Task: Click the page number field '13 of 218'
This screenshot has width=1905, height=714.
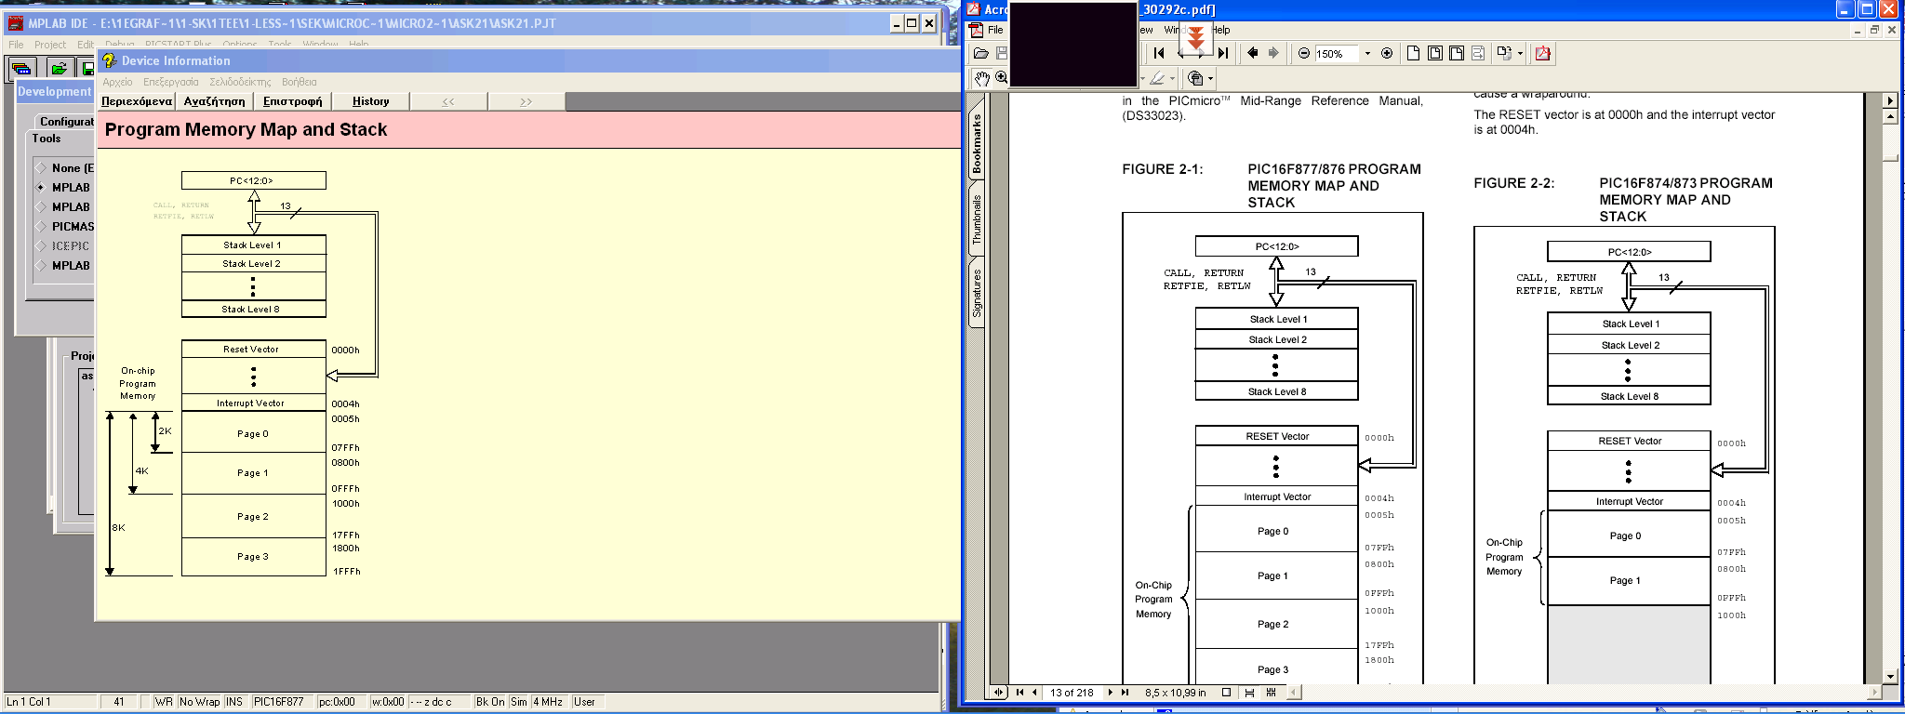Action: [x=1072, y=692]
